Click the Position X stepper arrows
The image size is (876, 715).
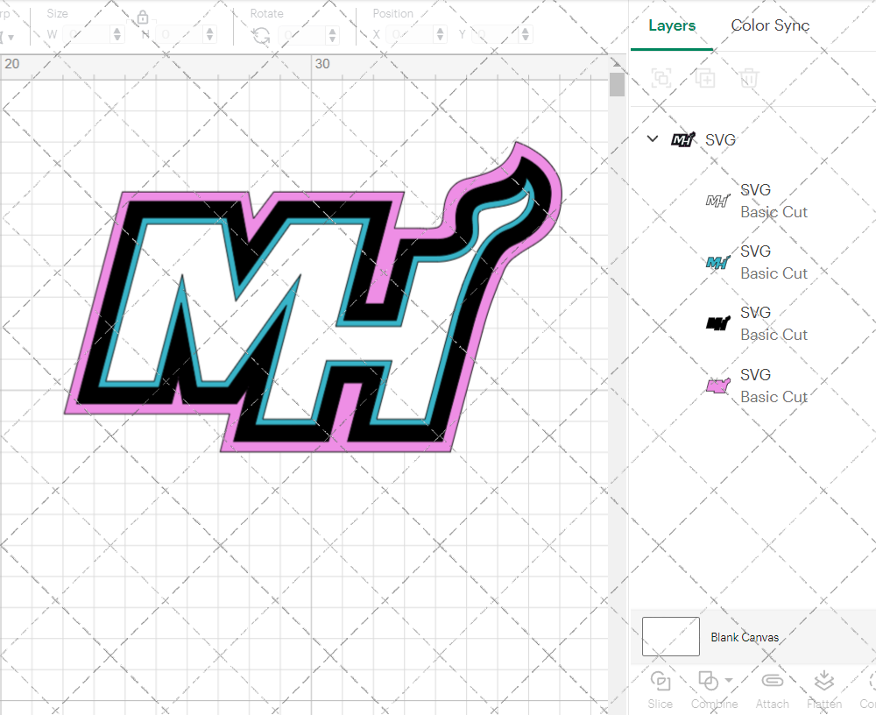coord(441,35)
